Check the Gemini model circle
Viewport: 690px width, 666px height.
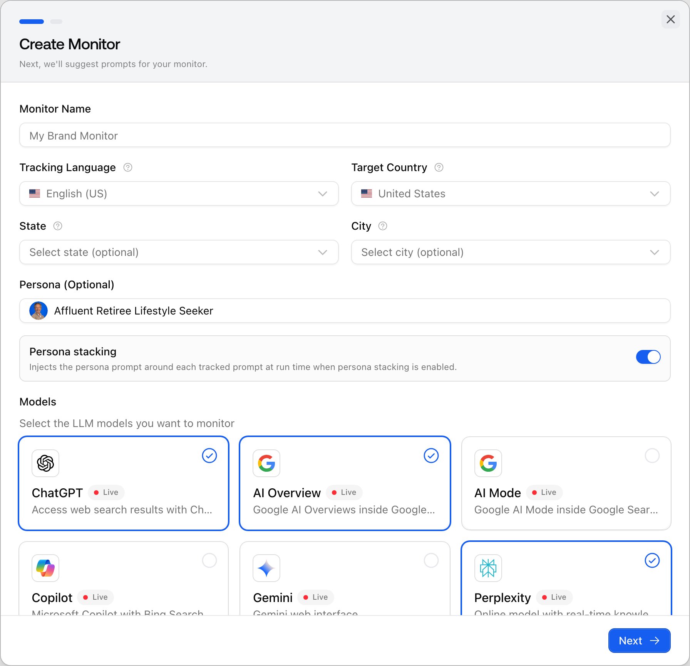[x=431, y=560]
